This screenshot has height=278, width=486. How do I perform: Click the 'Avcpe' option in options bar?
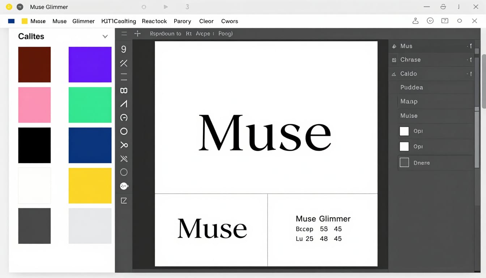coord(203,34)
